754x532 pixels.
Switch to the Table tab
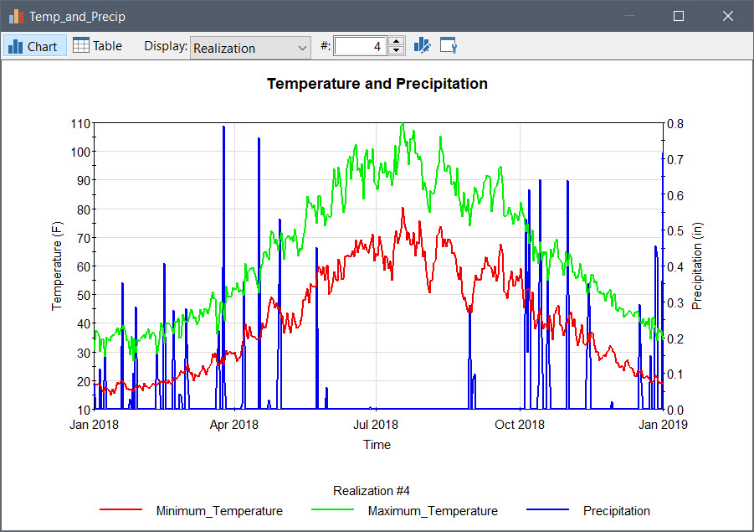click(98, 46)
